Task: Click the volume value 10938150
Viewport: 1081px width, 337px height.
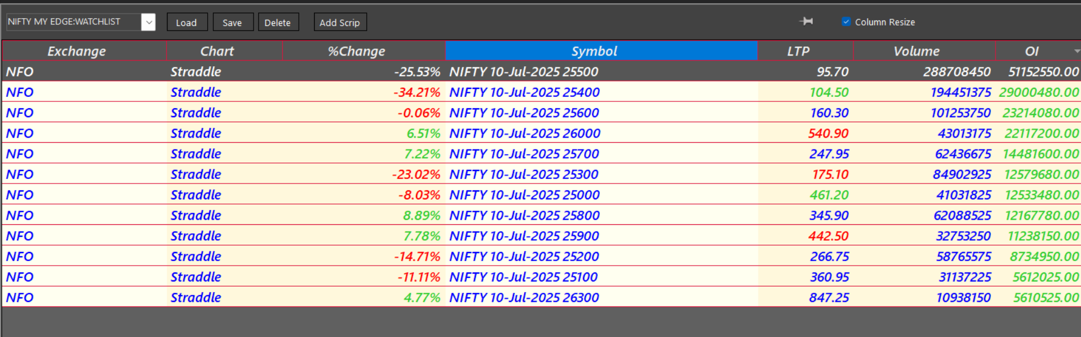Action: click(964, 297)
